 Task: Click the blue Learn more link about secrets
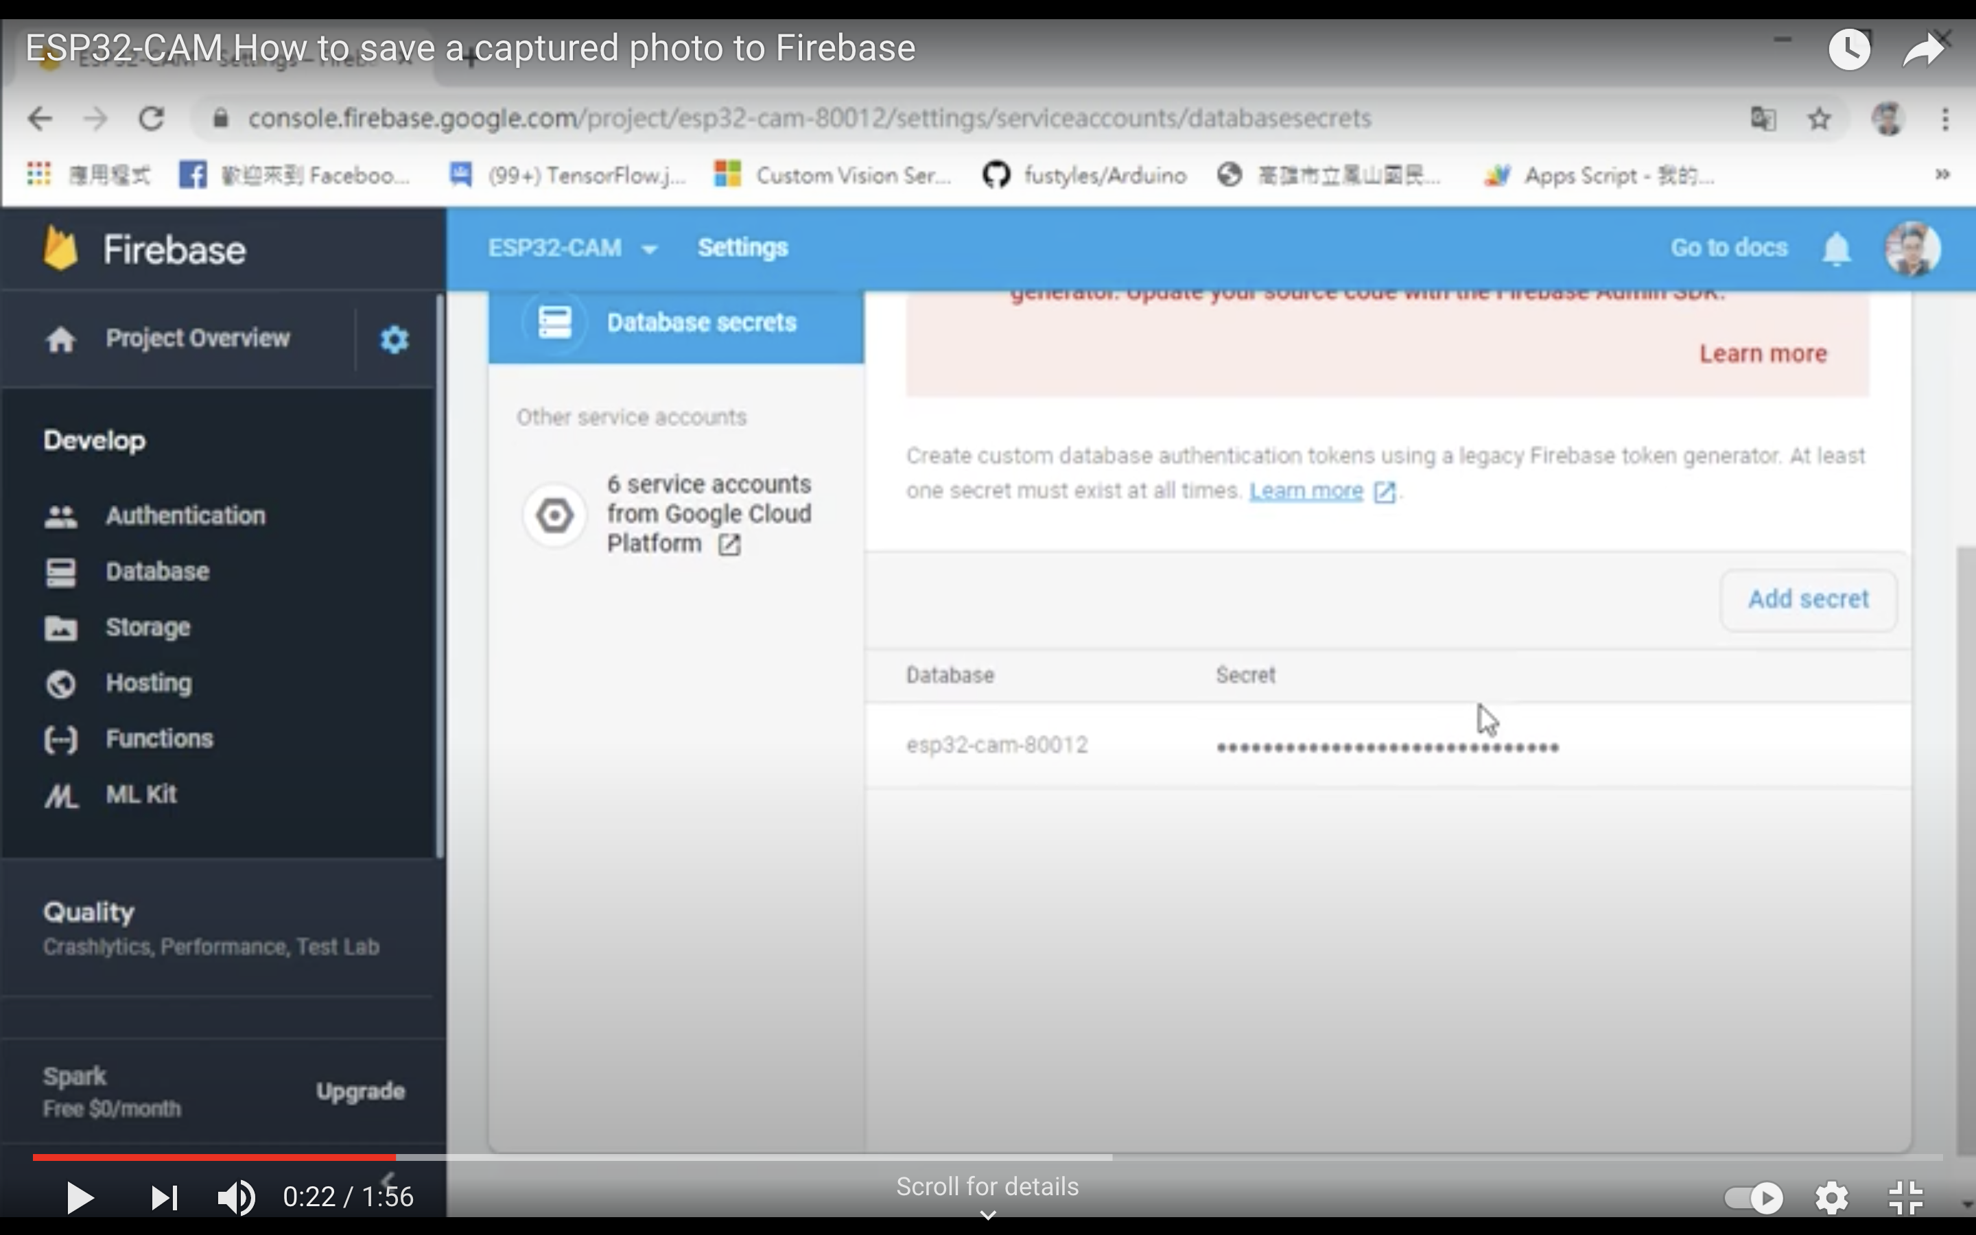(1306, 491)
